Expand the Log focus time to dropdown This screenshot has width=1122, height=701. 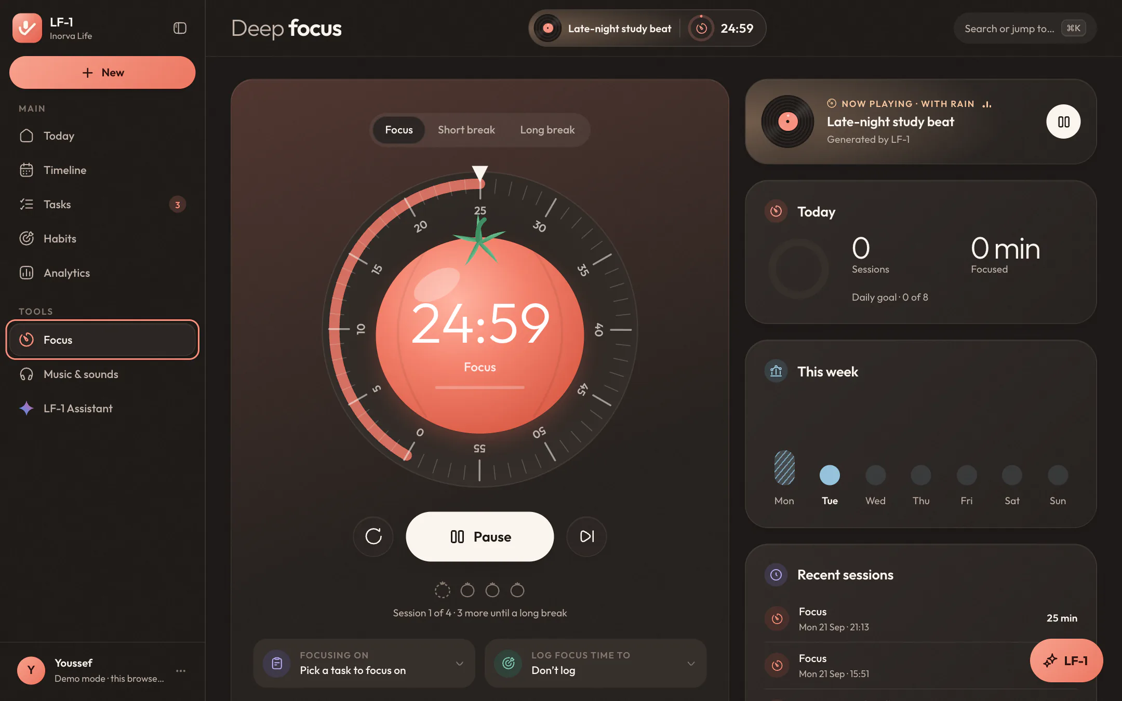[595, 664]
